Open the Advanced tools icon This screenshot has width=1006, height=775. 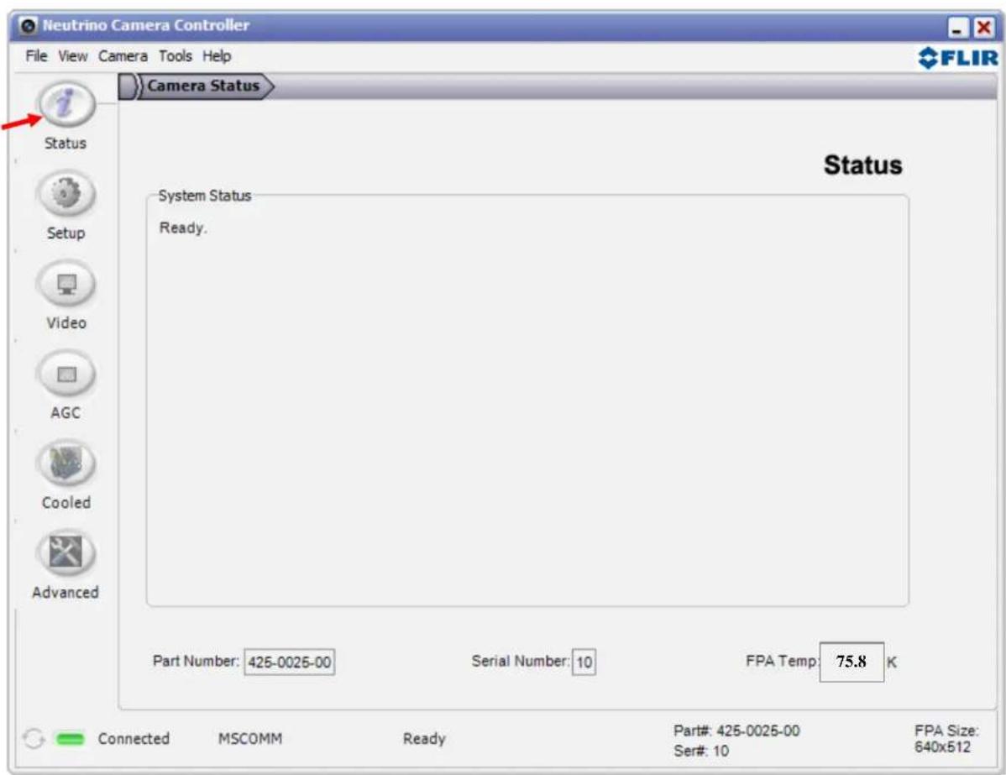click(66, 553)
